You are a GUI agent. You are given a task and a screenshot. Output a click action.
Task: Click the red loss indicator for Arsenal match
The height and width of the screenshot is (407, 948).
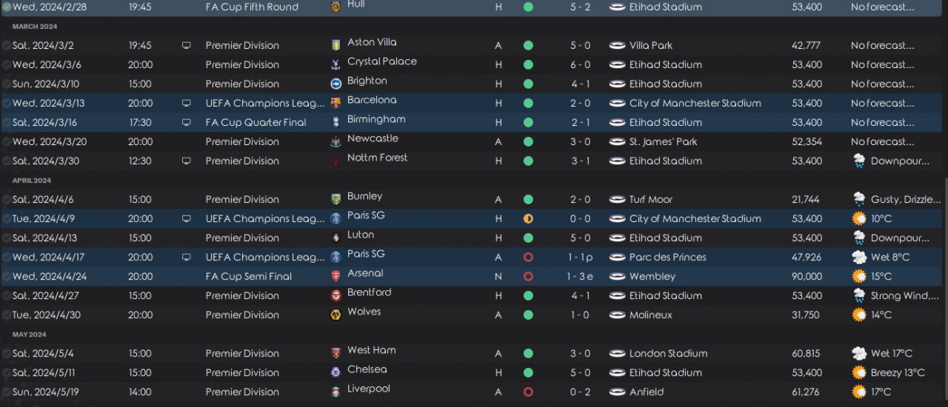click(x=528, y=276)
